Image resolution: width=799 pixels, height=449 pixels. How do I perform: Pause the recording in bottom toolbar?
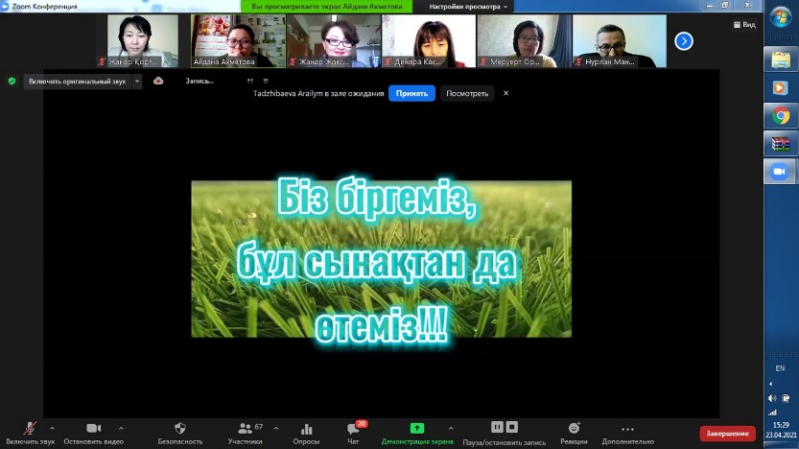point(497,427)
